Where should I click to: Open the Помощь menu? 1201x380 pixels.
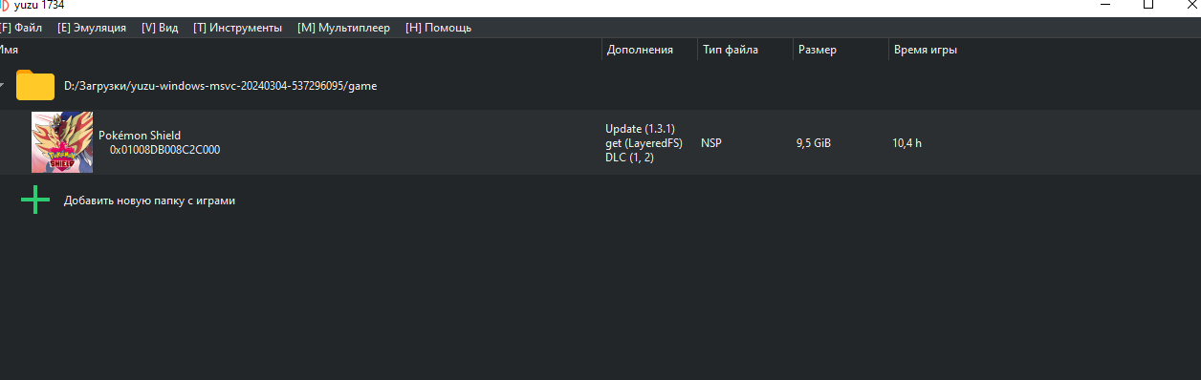(439, 28)
